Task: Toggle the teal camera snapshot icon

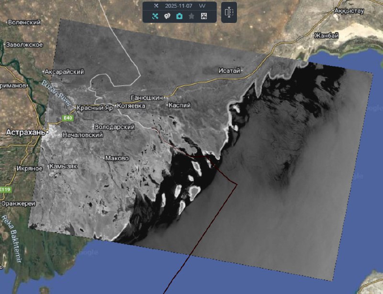Action: point(179,16)
